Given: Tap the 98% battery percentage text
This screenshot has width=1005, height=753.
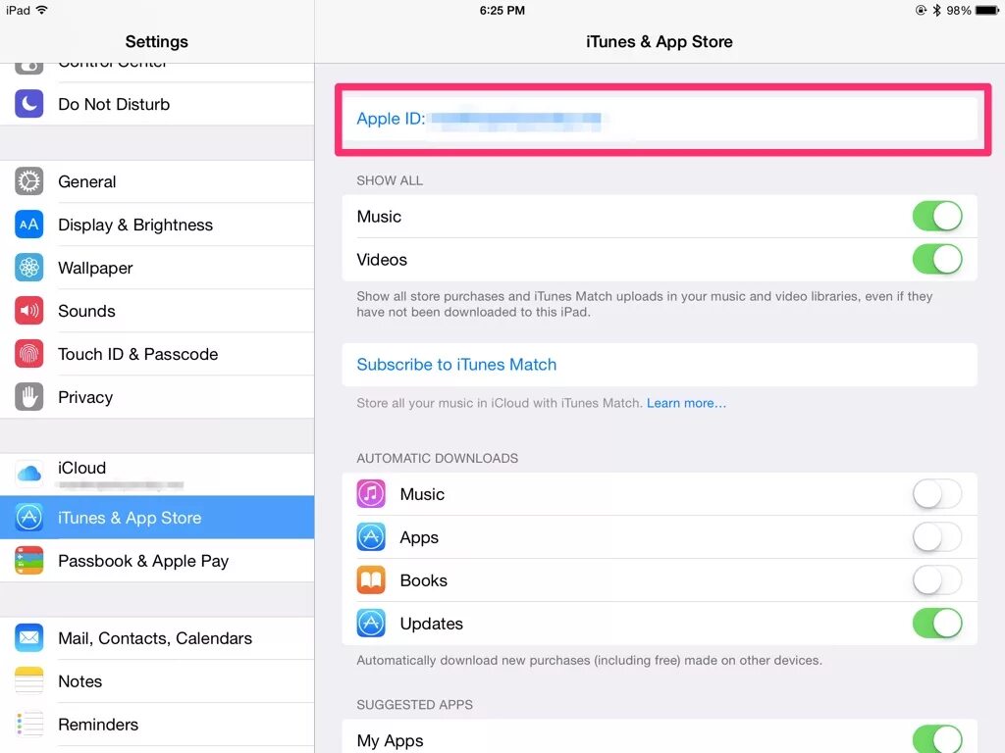Looking at the screenshot, I should pyautogui.click(x=958, y=10).
